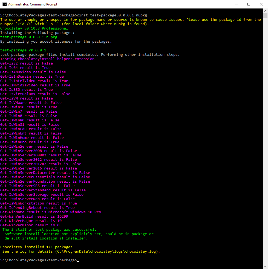Click 'Get-IsWinServer2012 result is False' line
This screenshot has width=268, height=269.
[x=39, y=160]
